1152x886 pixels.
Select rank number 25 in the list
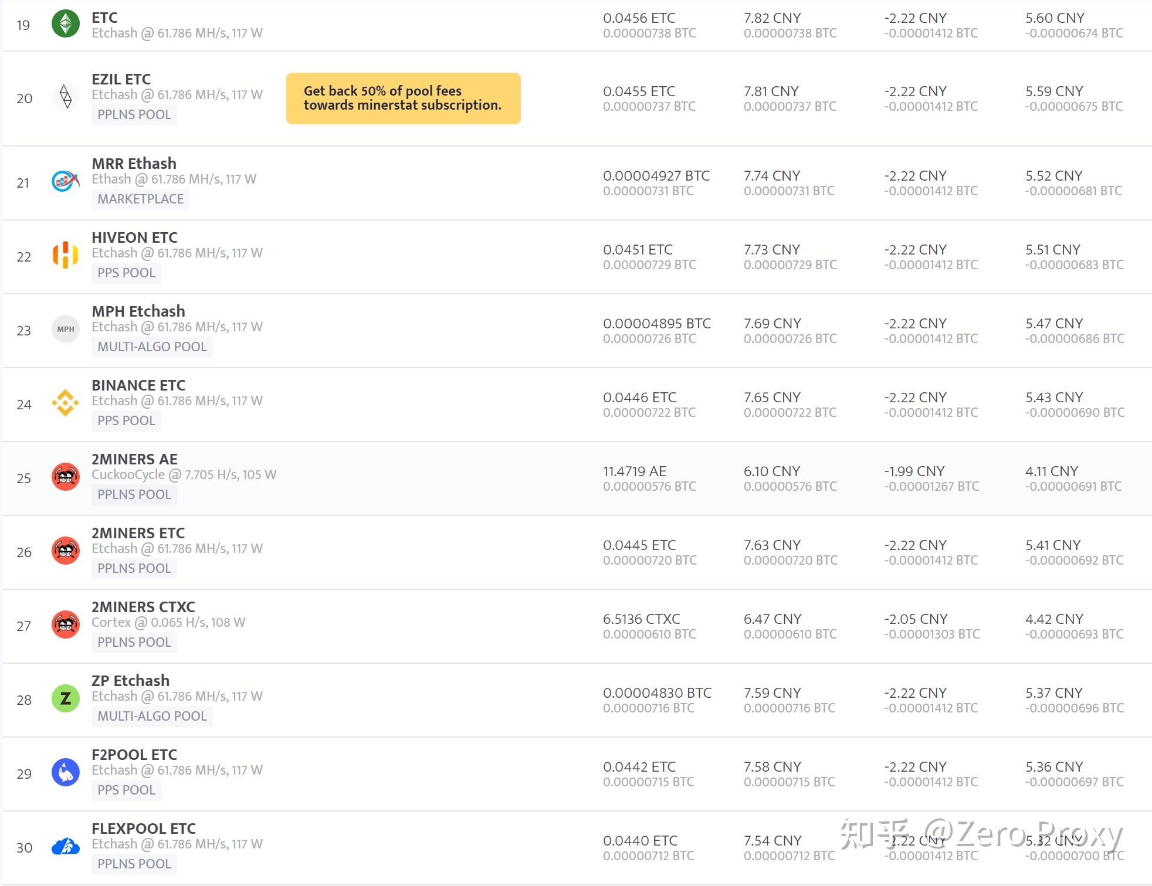pos(24,478)
